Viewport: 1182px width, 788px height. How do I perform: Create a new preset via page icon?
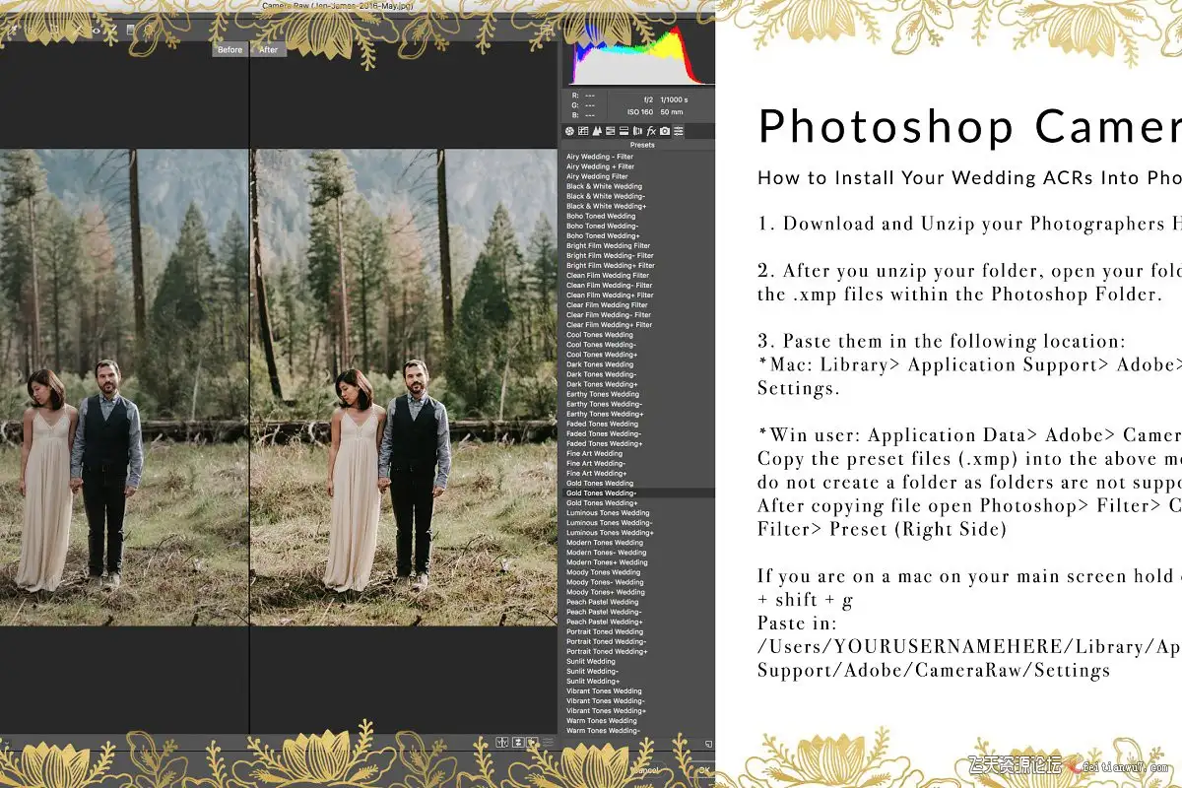point(709,744)
